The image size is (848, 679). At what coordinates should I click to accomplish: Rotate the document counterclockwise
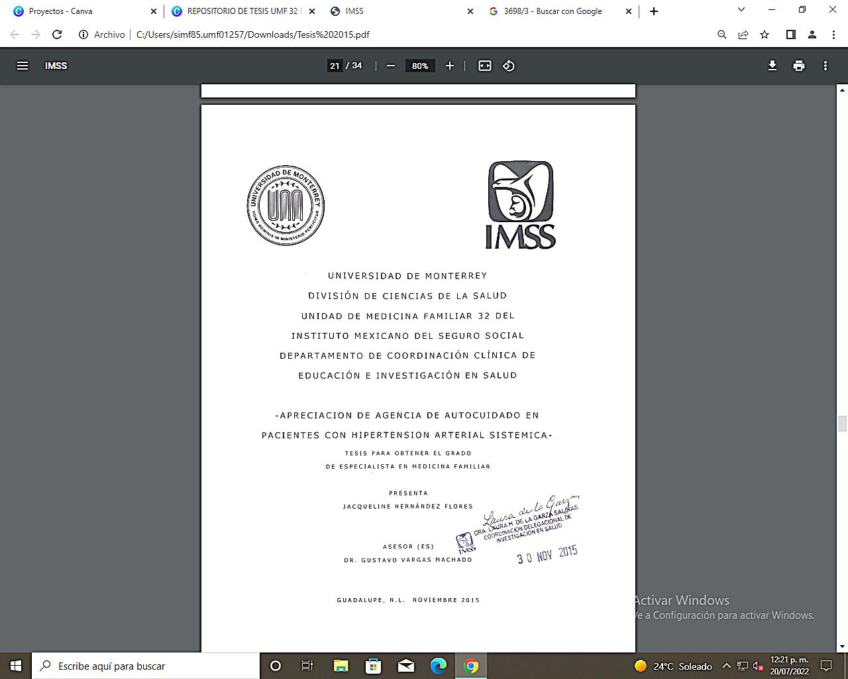click(x=509, y=66)
